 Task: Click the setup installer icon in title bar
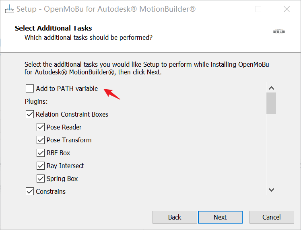[x=9, y=9]
